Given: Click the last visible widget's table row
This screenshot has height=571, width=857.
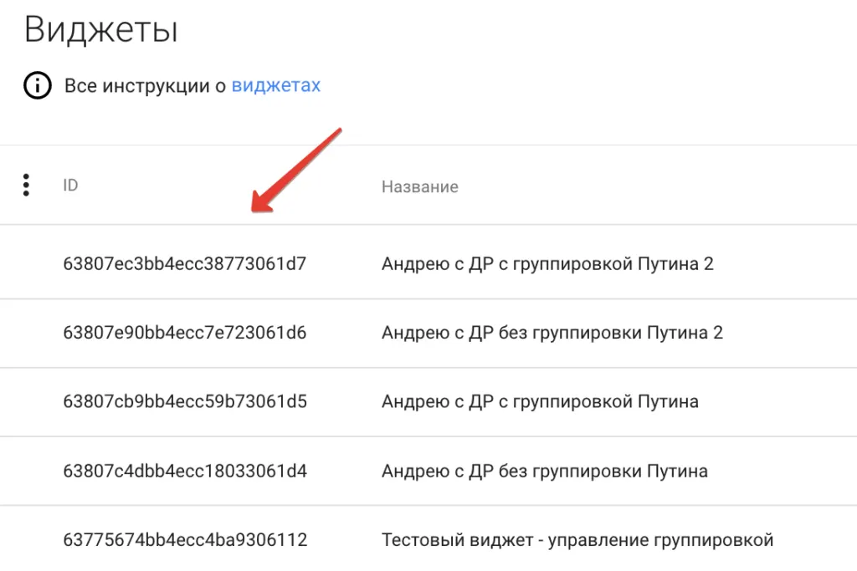Looking at the screenshot, I should coord(428,538).
